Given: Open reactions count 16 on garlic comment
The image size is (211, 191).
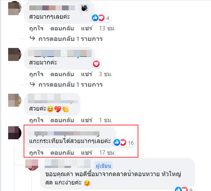Looking at the screenshot, I should (124, 143).
